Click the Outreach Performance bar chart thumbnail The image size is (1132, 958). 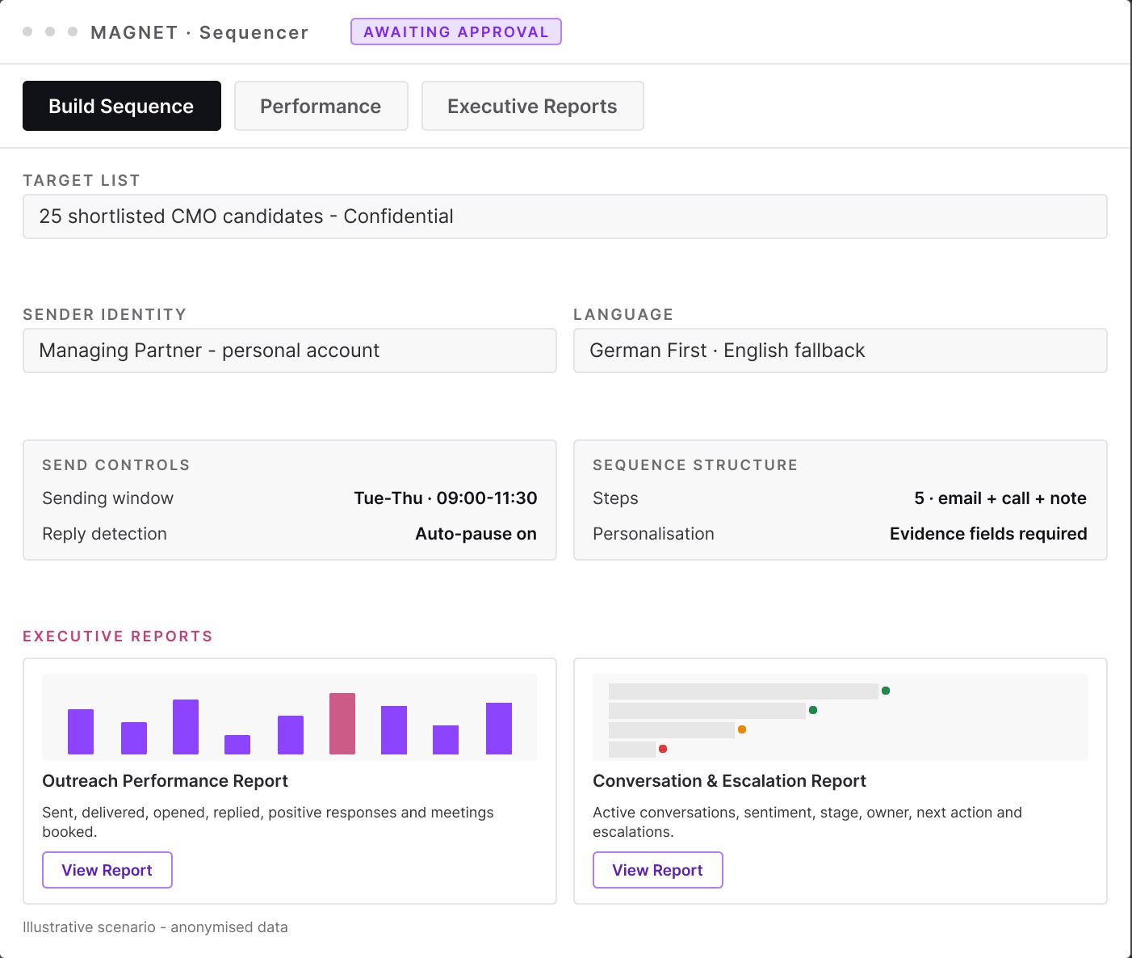[290, 717]
